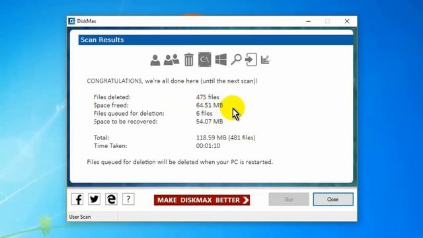Open help with the question mark icon
The width and height of the screenshot is (423, 238).
[x=128, y=200]
